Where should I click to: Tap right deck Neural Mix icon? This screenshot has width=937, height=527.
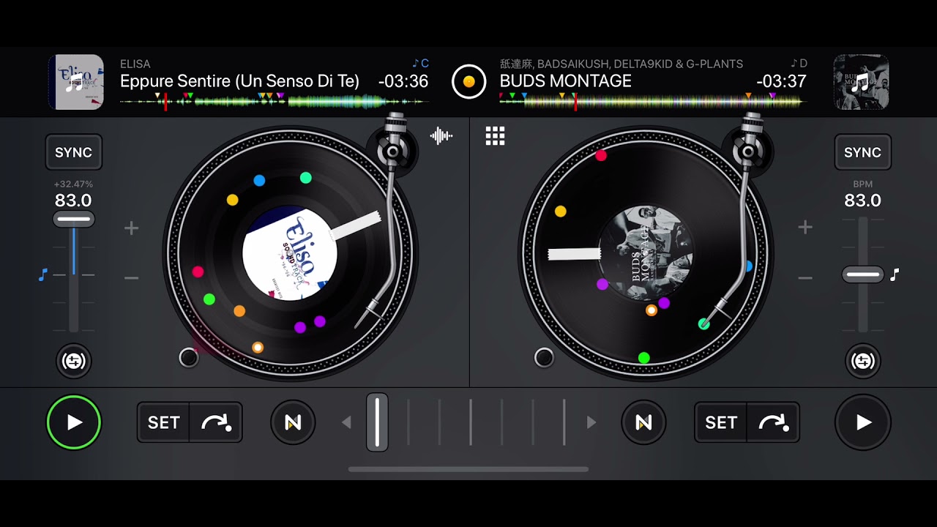click(643, 422)
